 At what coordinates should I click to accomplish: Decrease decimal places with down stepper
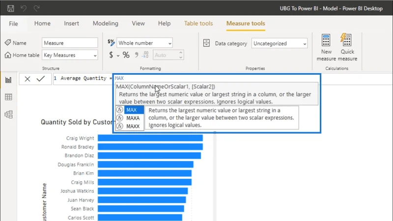181,57
